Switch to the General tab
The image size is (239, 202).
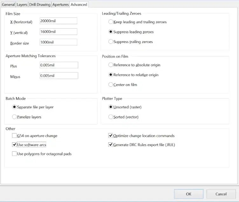8,4
